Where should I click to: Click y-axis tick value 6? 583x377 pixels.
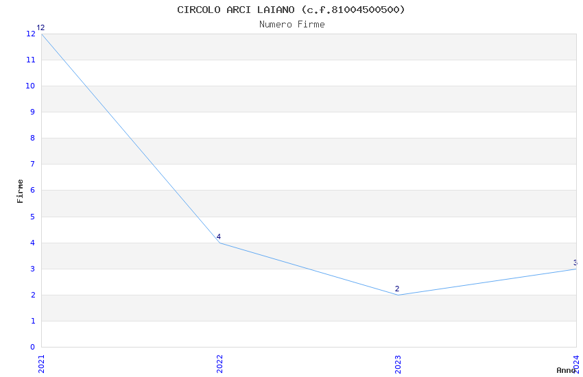tap(33, 190)
